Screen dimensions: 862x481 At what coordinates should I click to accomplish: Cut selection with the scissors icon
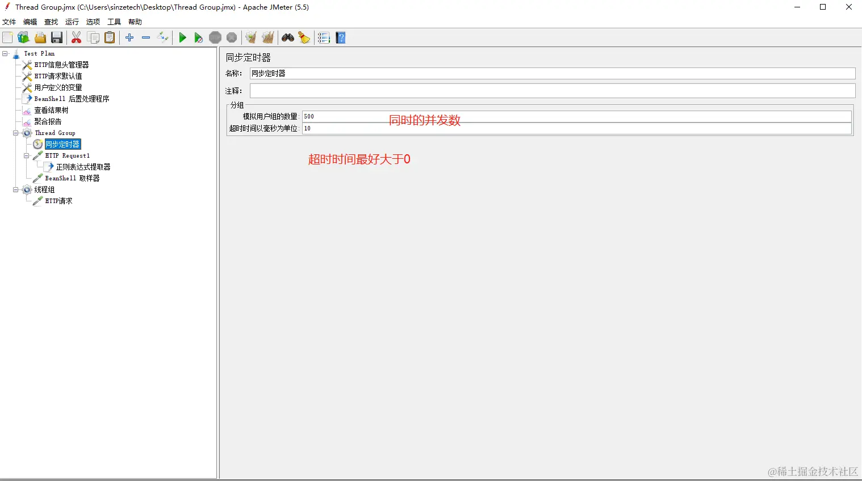pos(76,37)
